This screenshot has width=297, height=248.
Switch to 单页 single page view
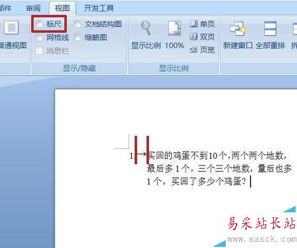click(x=202, y=24)
